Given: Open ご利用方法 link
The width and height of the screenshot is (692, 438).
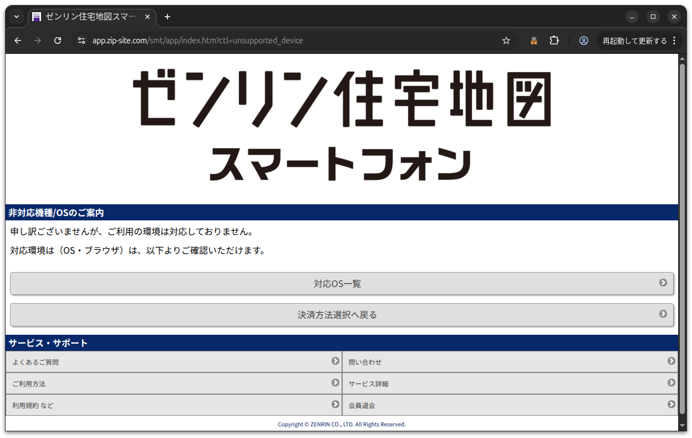Looking at the screenshot, I should (174, 384).
